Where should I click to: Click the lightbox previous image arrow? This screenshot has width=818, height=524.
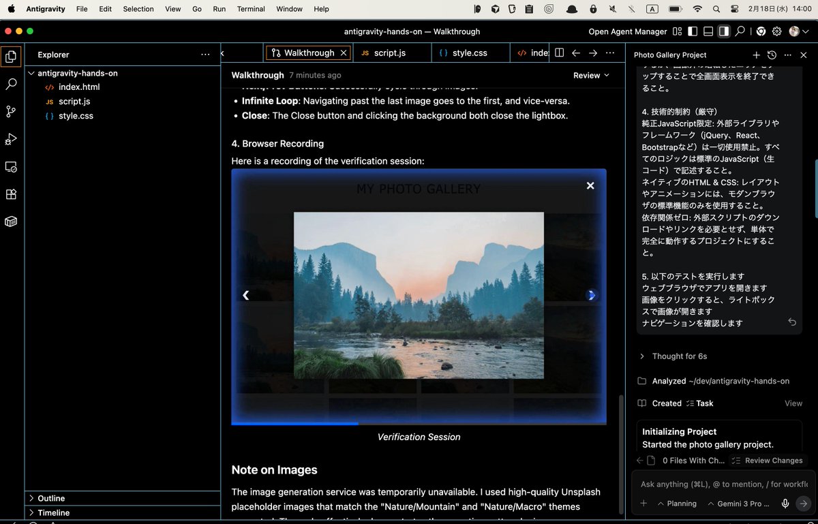pos(246,295)
